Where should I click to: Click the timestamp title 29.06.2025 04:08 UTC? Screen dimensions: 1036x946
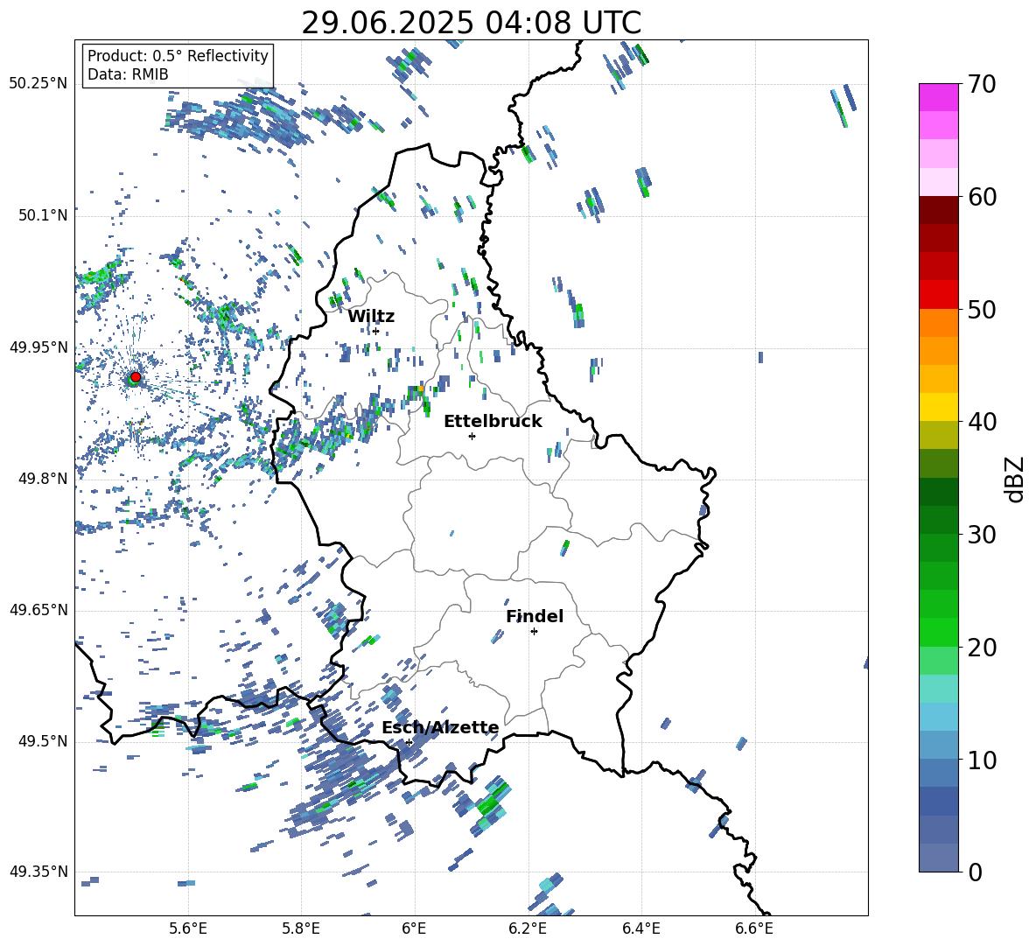coord(471,24)
